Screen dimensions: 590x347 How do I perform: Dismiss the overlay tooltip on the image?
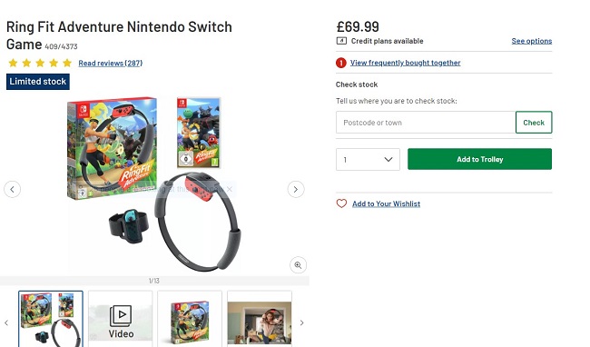point(229,189)
